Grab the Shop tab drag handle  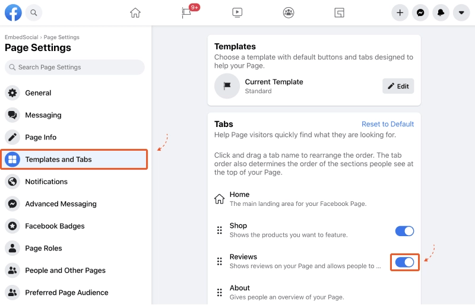(219, 230)
